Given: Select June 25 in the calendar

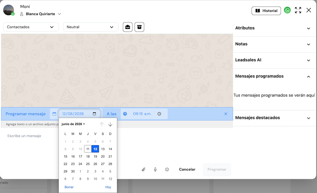Looking at the screenshot, I should click(x=88, y=164).
